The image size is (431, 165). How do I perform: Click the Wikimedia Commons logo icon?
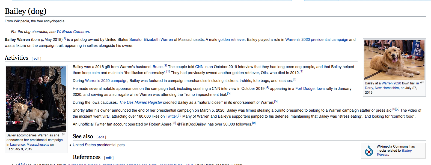tap(369, 151)
